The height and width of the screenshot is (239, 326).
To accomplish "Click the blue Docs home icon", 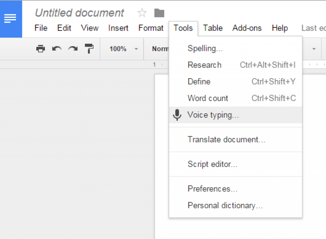I will click(10, 19).
